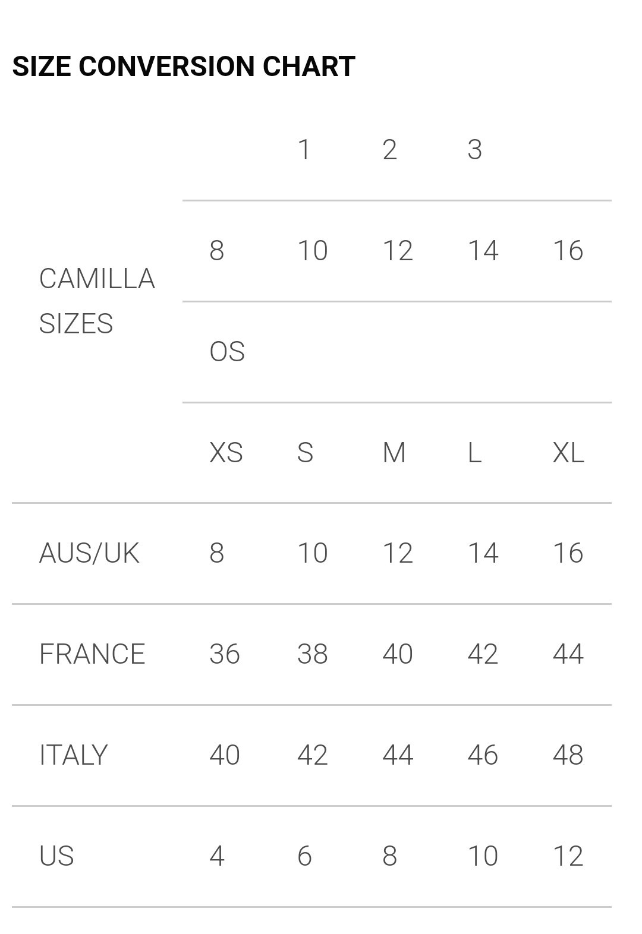Select the ITALY row label
This screenshot has width=642, height=934.
pos(73,755)
